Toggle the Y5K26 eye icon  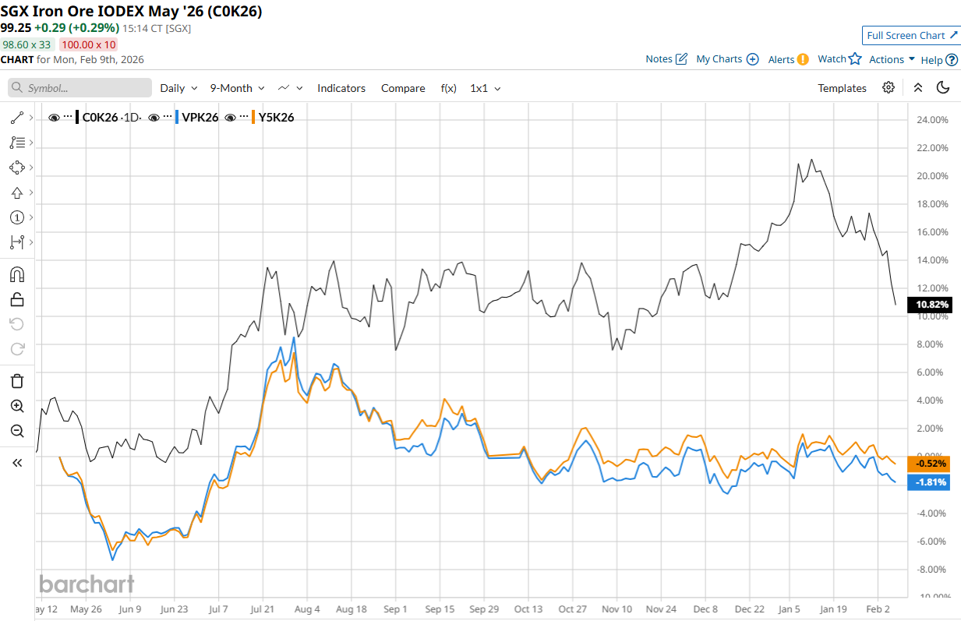click(231, 118)
